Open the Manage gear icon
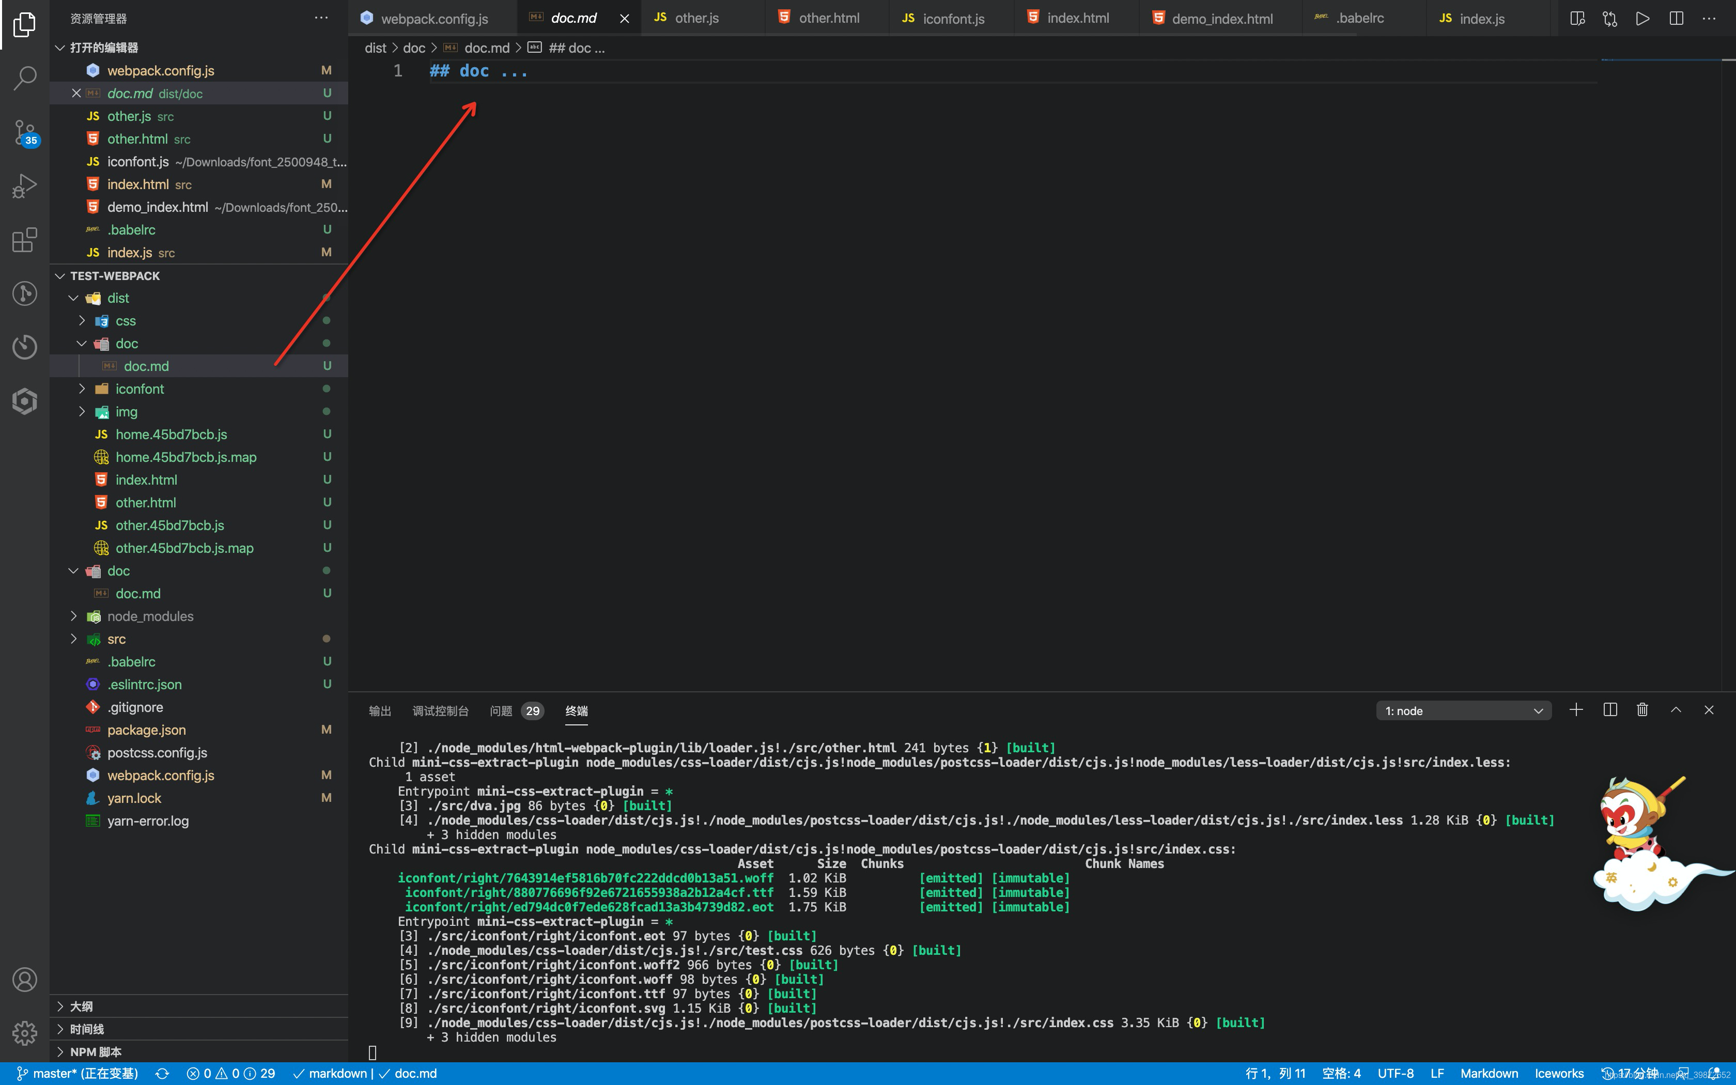The image size is (1736, 1085). click(24, 1033)
